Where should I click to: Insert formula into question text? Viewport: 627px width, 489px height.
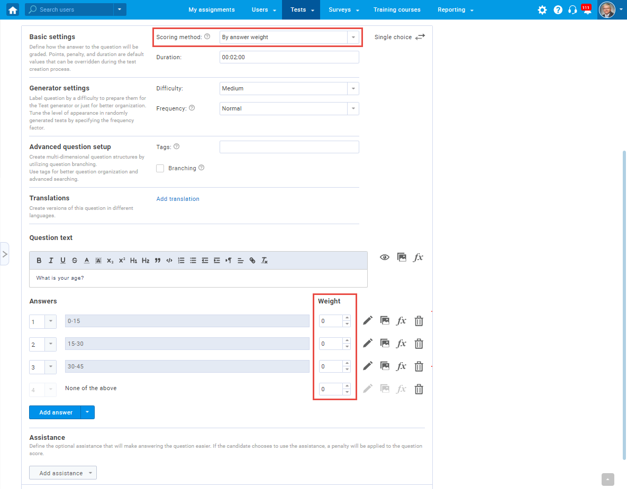(419, 257)
